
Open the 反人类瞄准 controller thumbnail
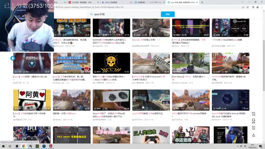(151, 135)
